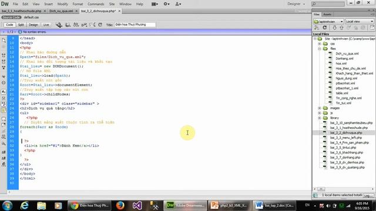Click the Preview in Browser globe icon

point(59,25)
